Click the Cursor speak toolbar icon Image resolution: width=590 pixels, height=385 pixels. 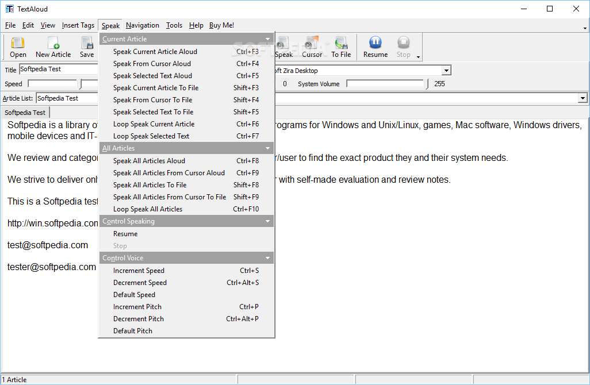312,47
